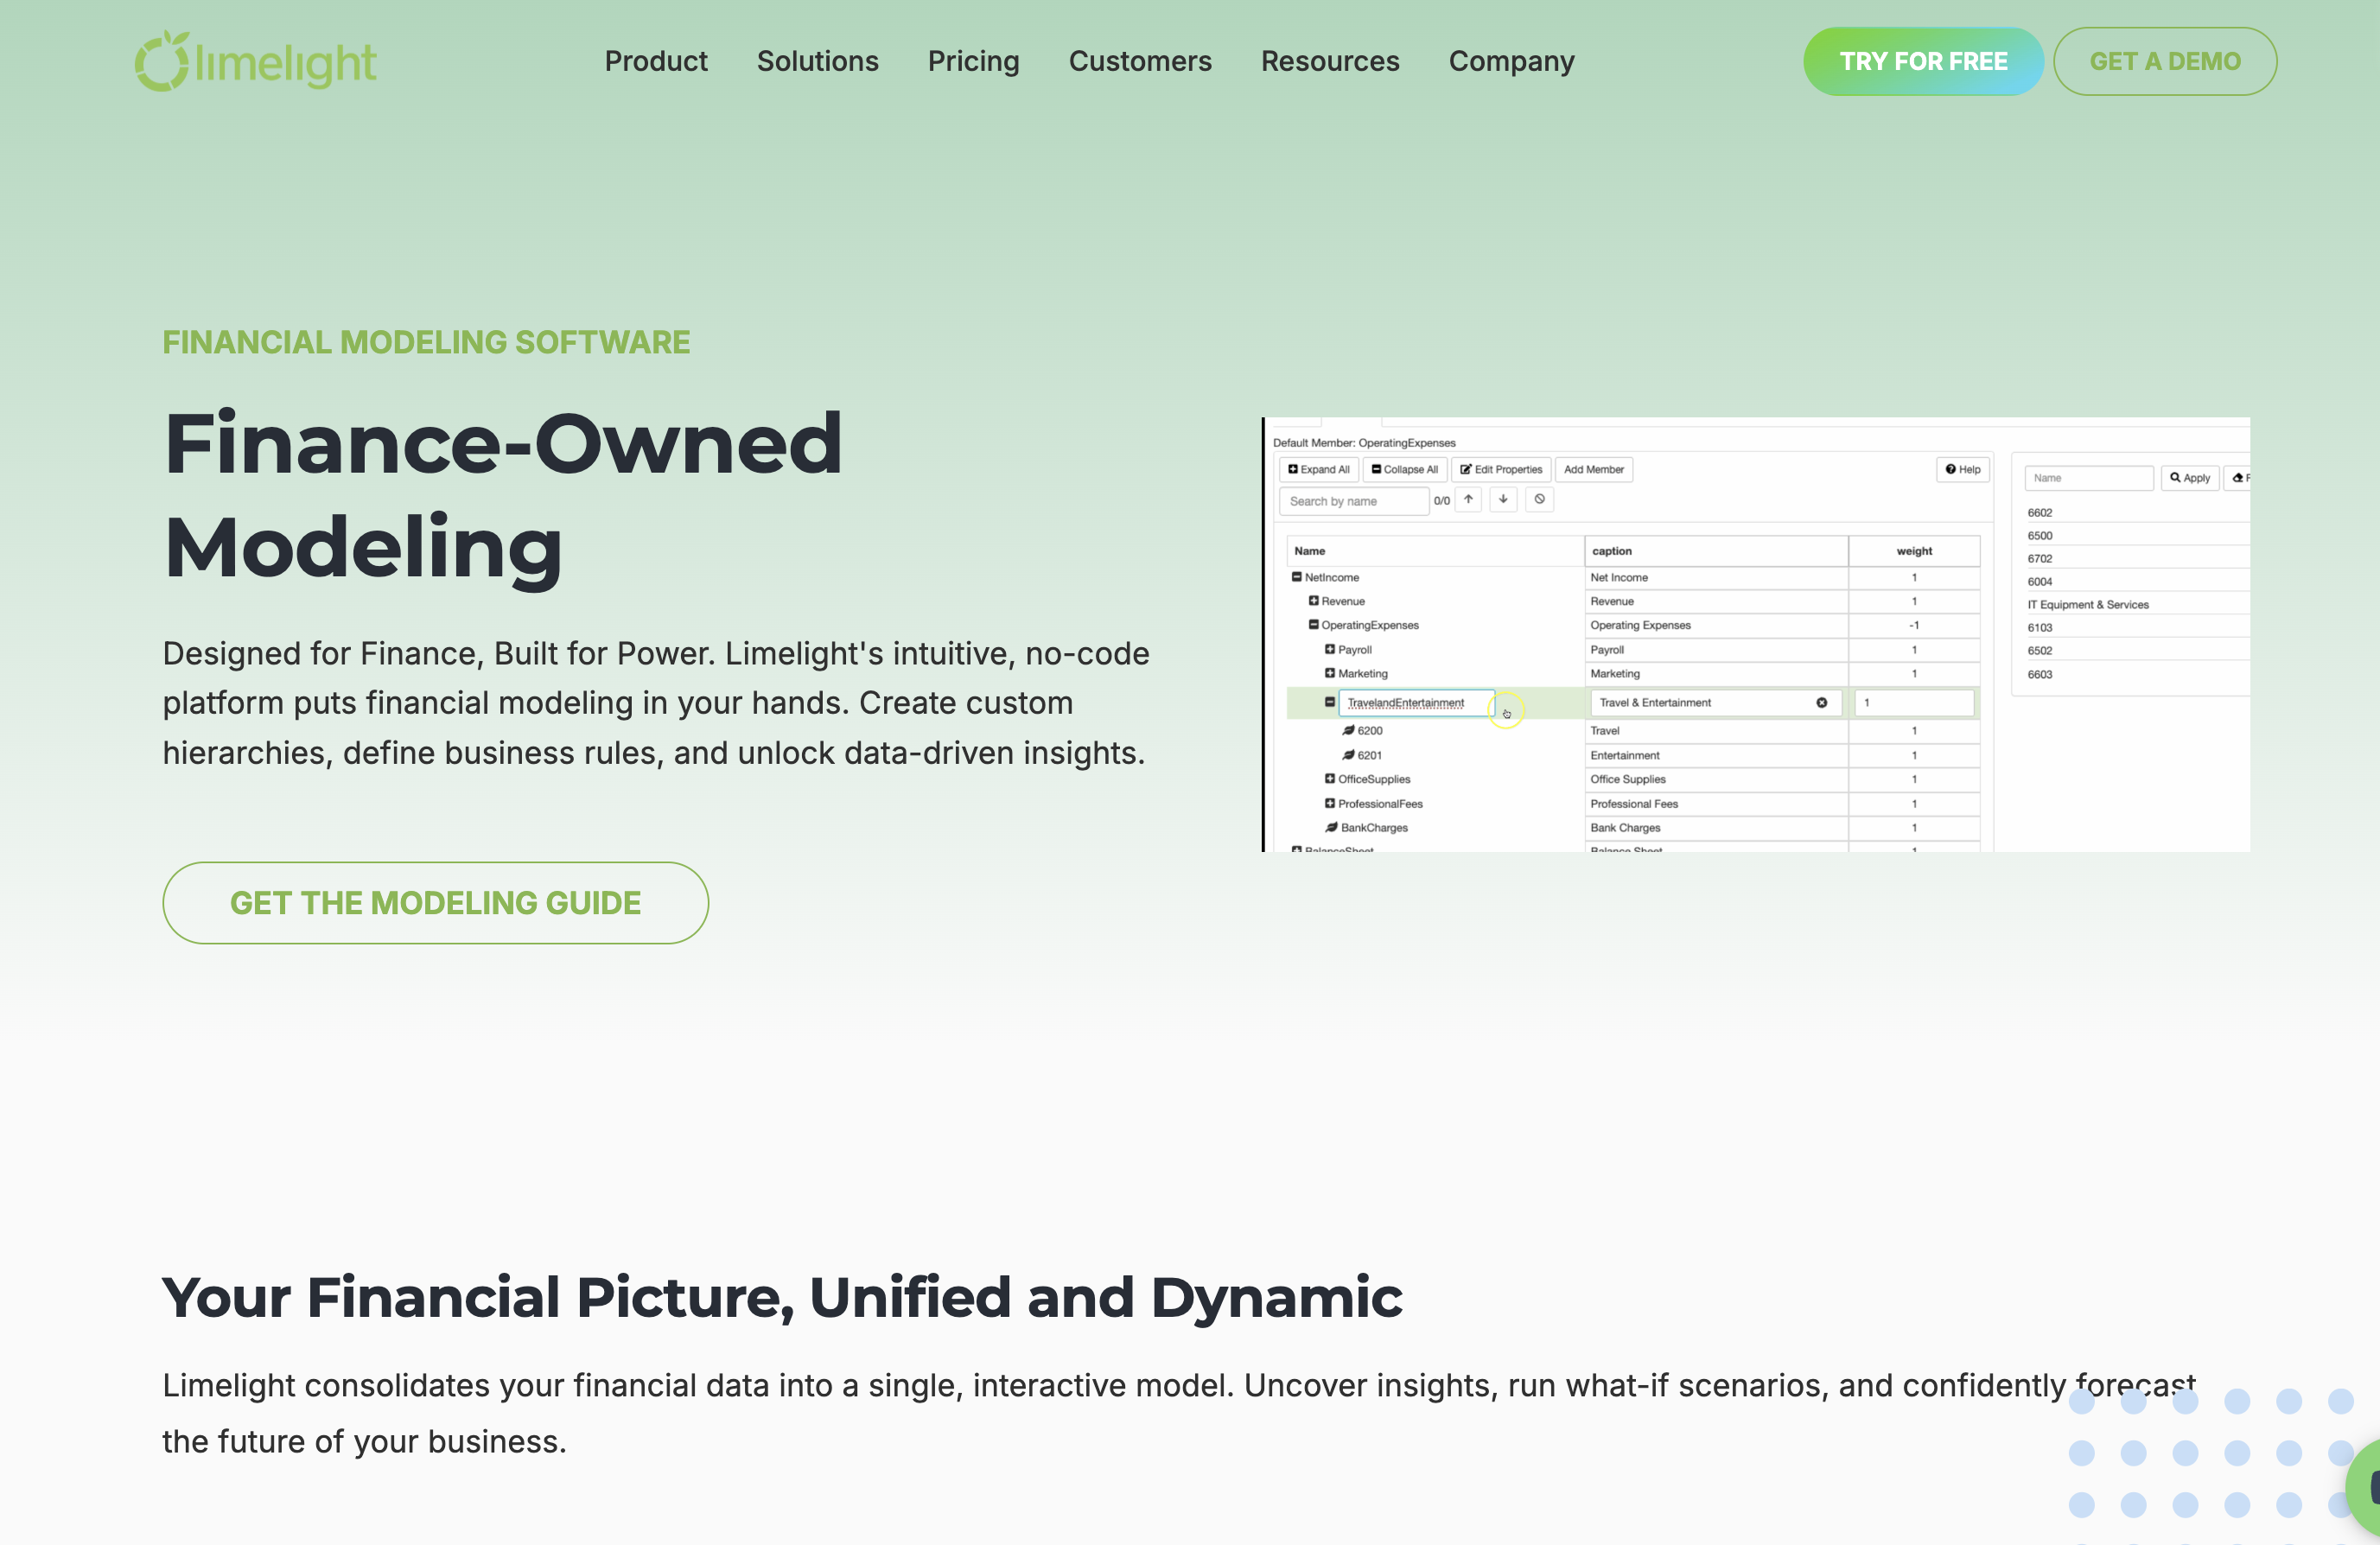Click the -1 weight cell
Screen dimensions: 2380x1545
1914,625
